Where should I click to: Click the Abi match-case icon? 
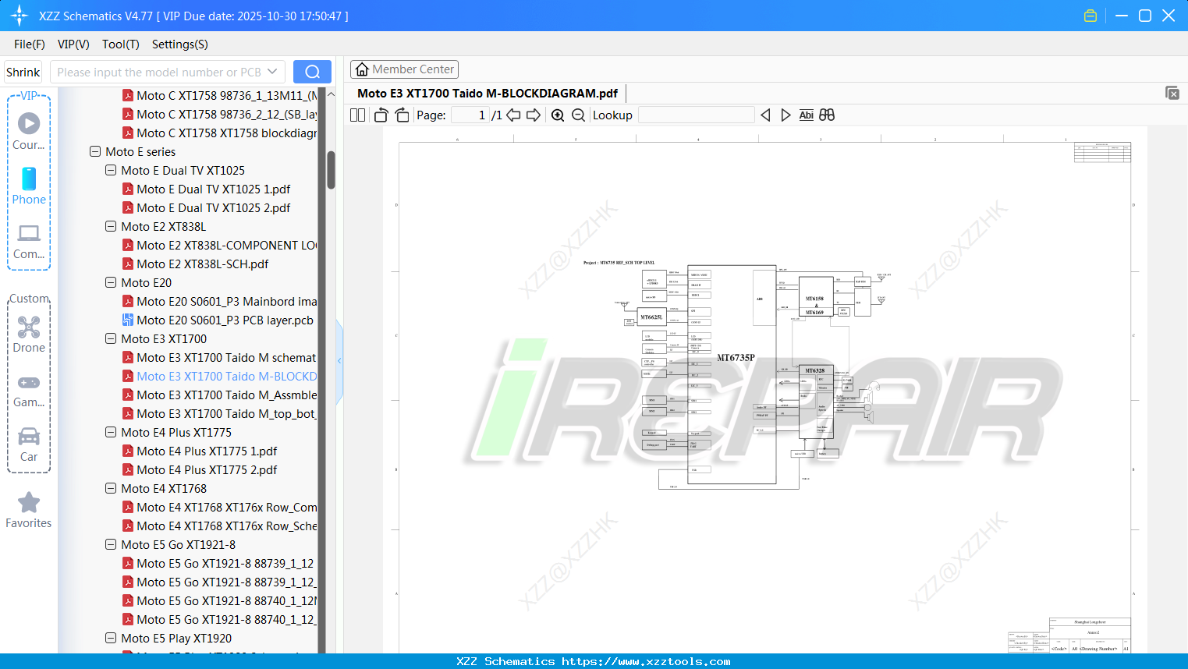pos(806,115)
